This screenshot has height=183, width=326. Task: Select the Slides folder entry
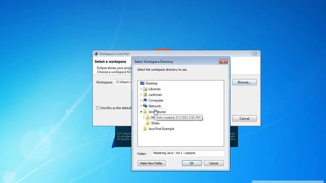coord(155,123)
